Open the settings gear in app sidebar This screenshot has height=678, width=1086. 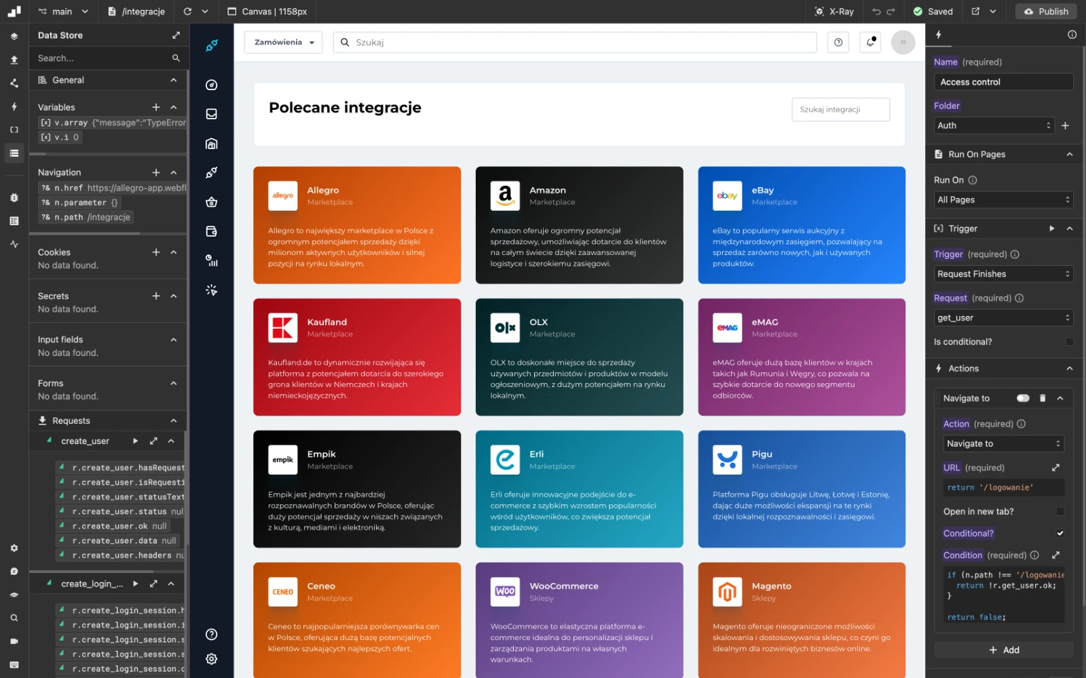pos(212,659)
